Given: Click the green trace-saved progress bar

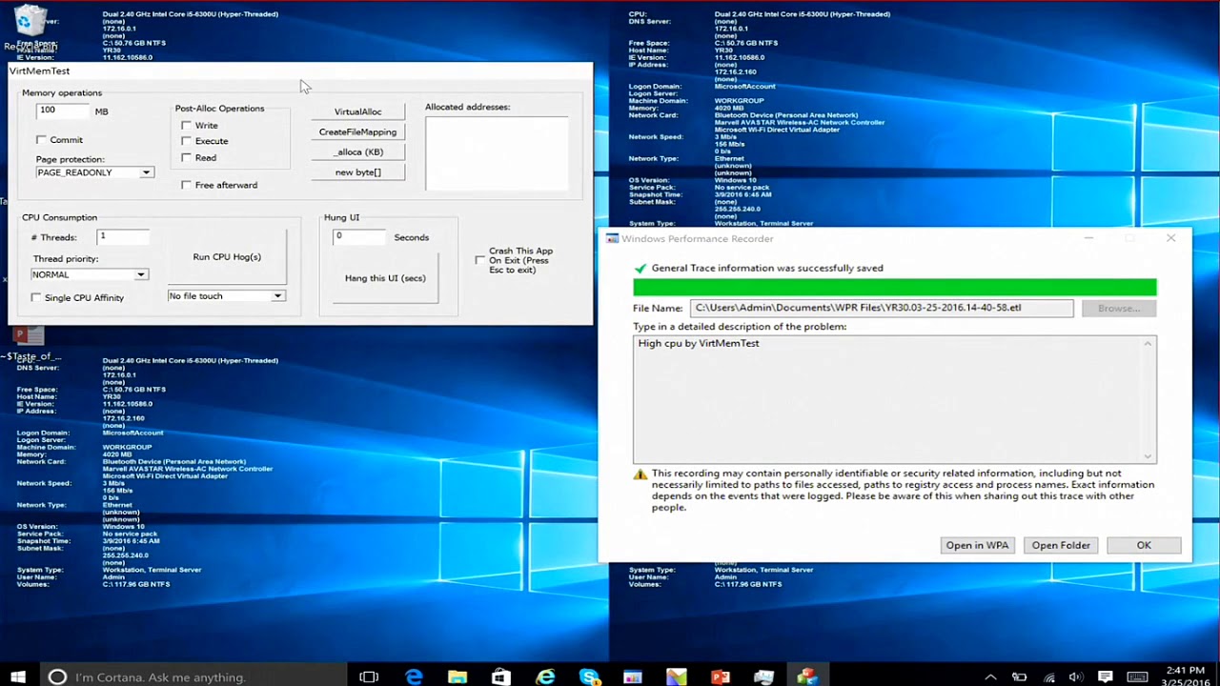Looking at the screenshot, I should click(x=894, y=288).
